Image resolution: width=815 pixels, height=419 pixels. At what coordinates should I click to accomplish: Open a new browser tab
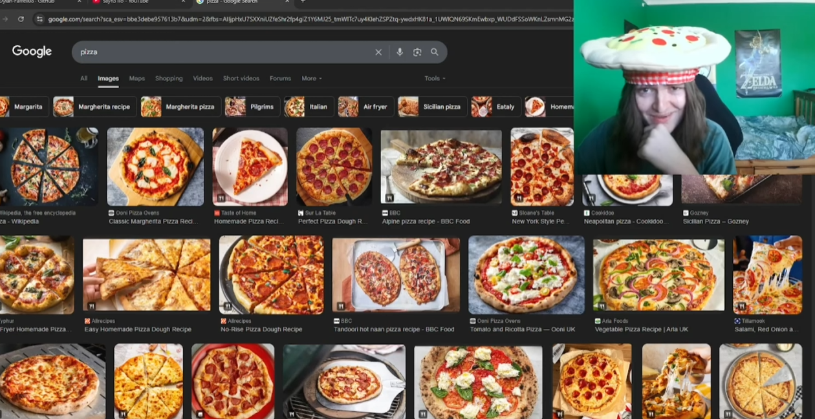[x=303, y=2]
